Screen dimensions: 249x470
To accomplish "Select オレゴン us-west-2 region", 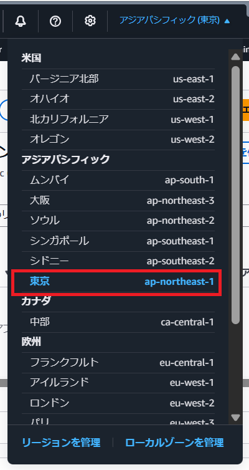I will pos(118,140).
